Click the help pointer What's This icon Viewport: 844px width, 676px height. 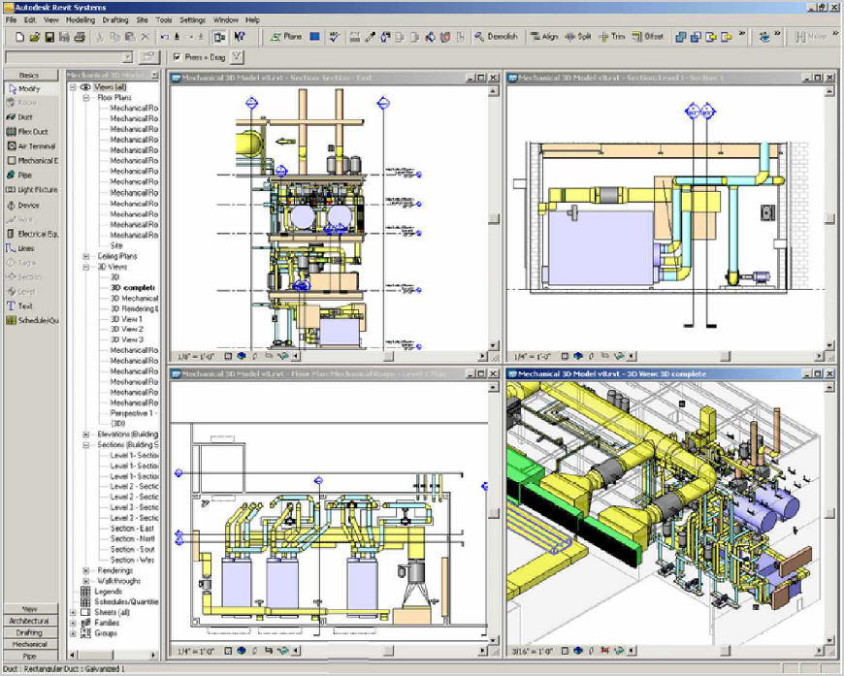pyautogui.click(x=240, y=37)
